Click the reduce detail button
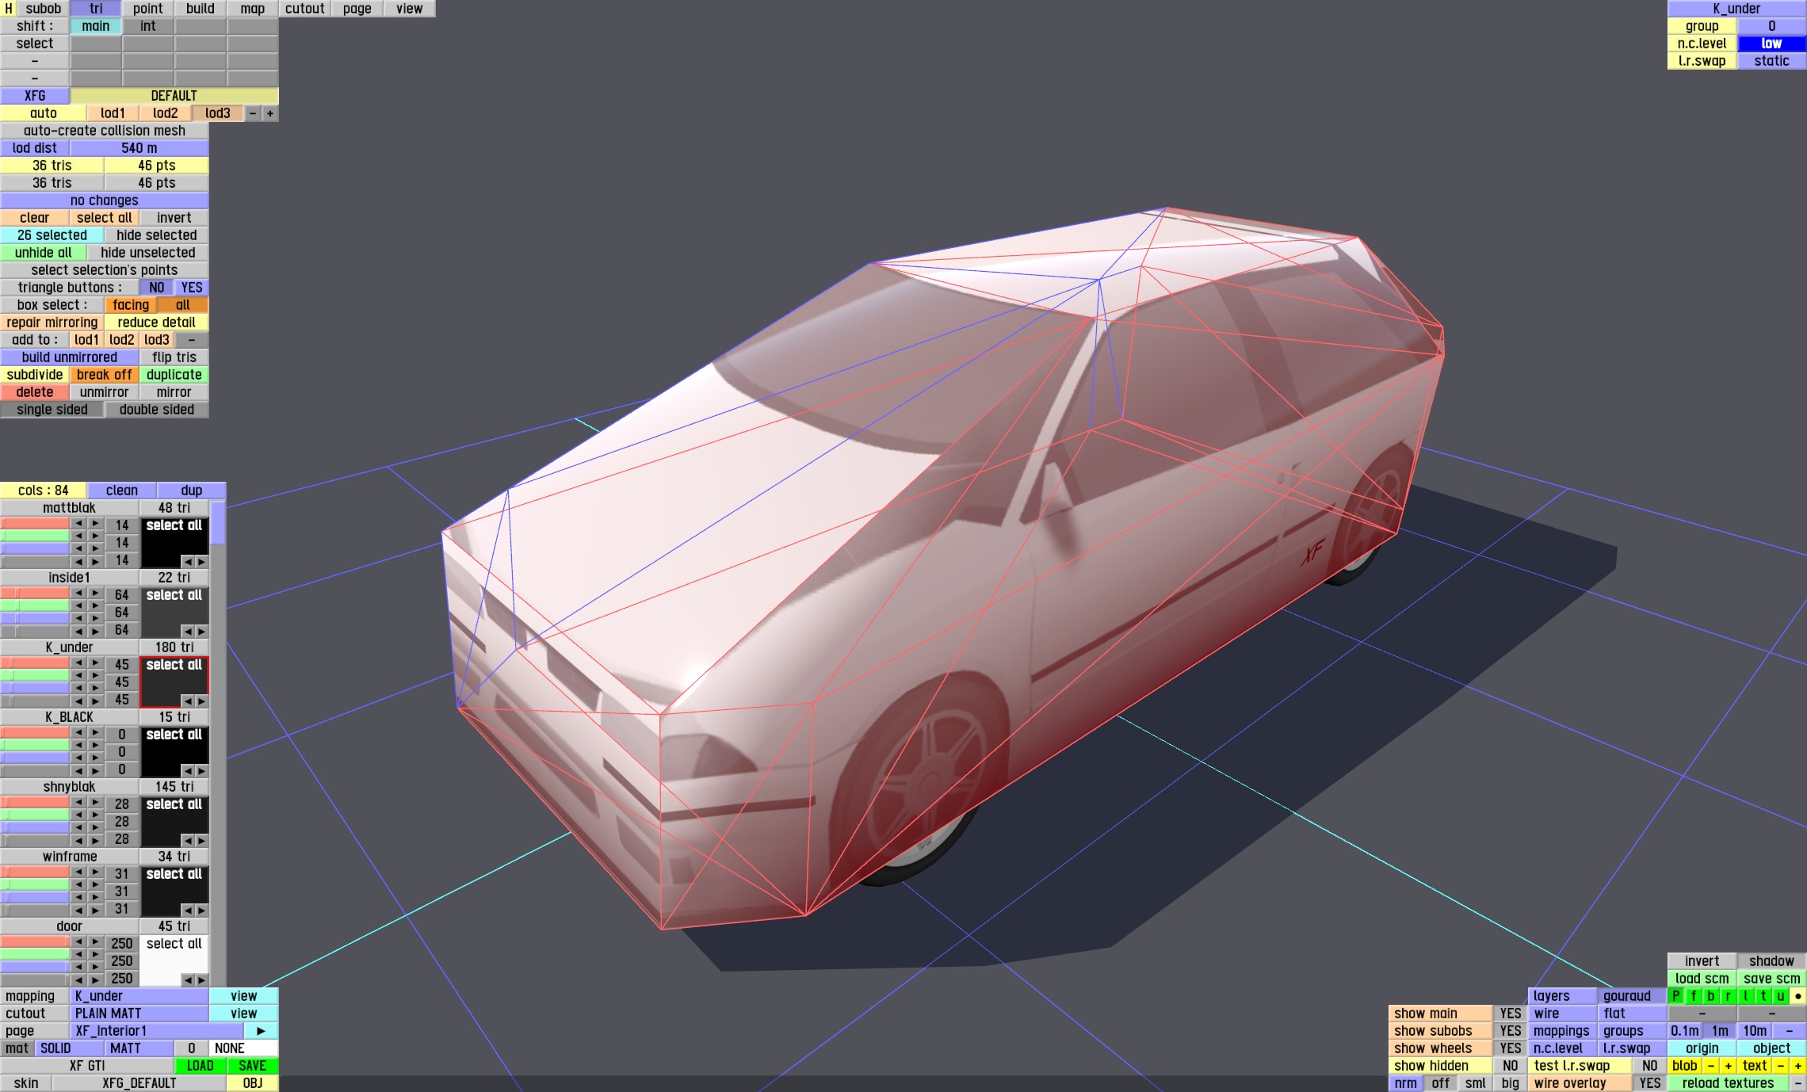Screen dimensions: 1807x1092 click(156, 323)
